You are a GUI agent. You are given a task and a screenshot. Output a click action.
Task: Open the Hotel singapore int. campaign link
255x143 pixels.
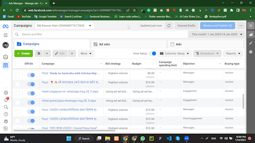point(70,92)
